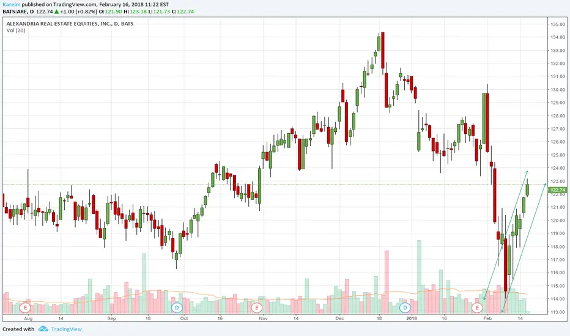Select the green 122.74 current price label
The height and width of the screenshot is (336, 570).
[x=558, y=190]
